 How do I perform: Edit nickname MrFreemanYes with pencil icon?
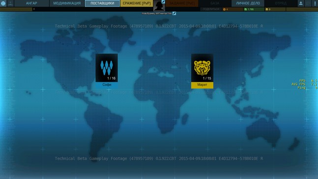[174, 13]
